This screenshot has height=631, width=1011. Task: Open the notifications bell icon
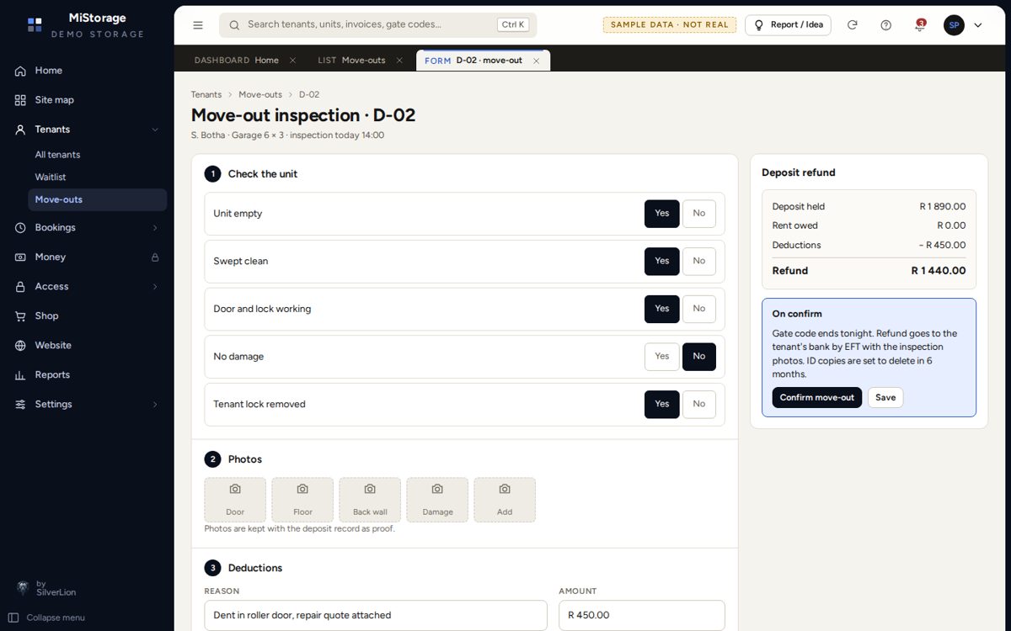pos(920,25)
